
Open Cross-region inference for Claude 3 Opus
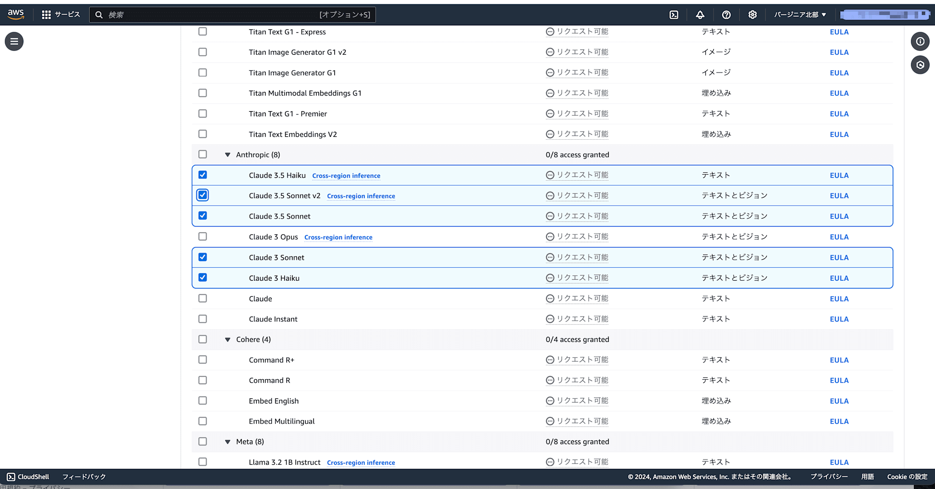(338, 237)
